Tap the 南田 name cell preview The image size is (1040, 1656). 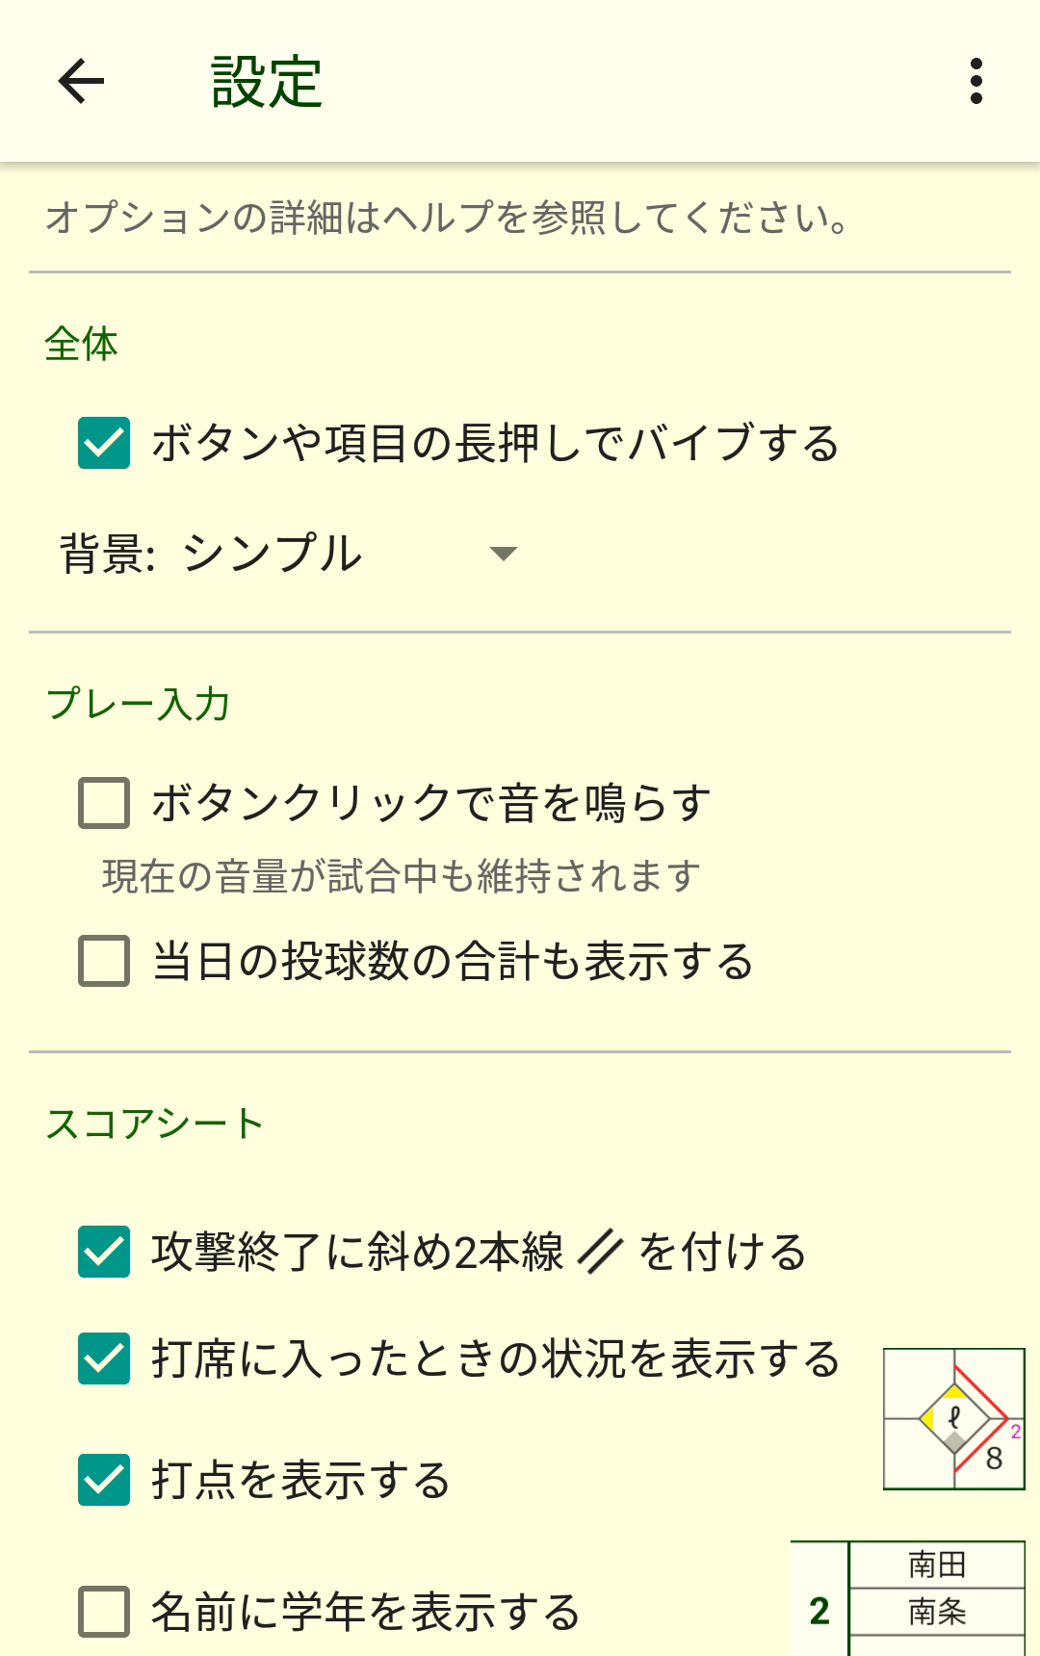coord(936,1565)
